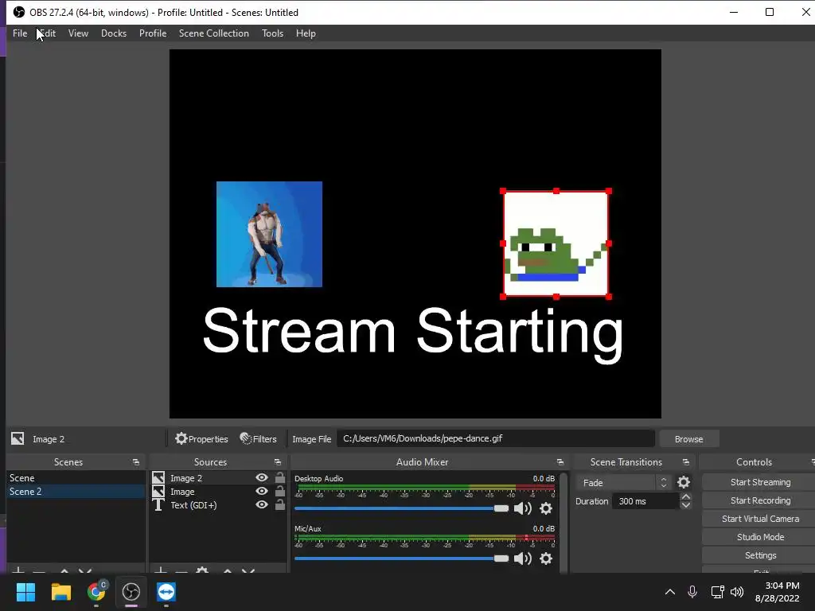Open the Windows Start menu

point(25,592)
